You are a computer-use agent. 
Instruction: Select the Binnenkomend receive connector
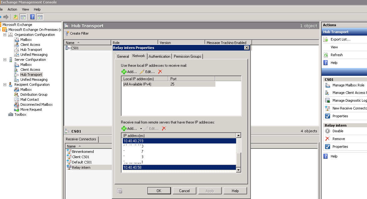83,152
